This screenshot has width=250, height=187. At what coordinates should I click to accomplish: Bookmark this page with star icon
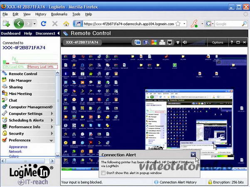pyautogui.click(x=178, y=24)
